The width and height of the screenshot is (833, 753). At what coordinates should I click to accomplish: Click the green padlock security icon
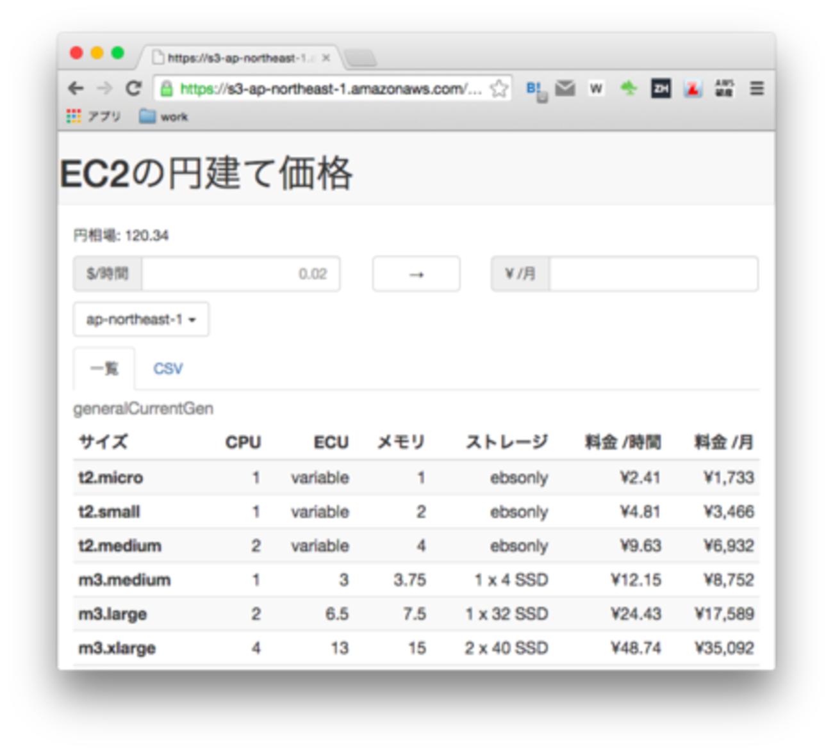pos(167,89)
